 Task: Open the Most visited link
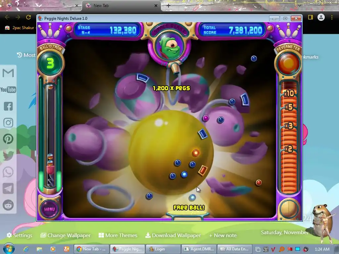coord(26,55)
